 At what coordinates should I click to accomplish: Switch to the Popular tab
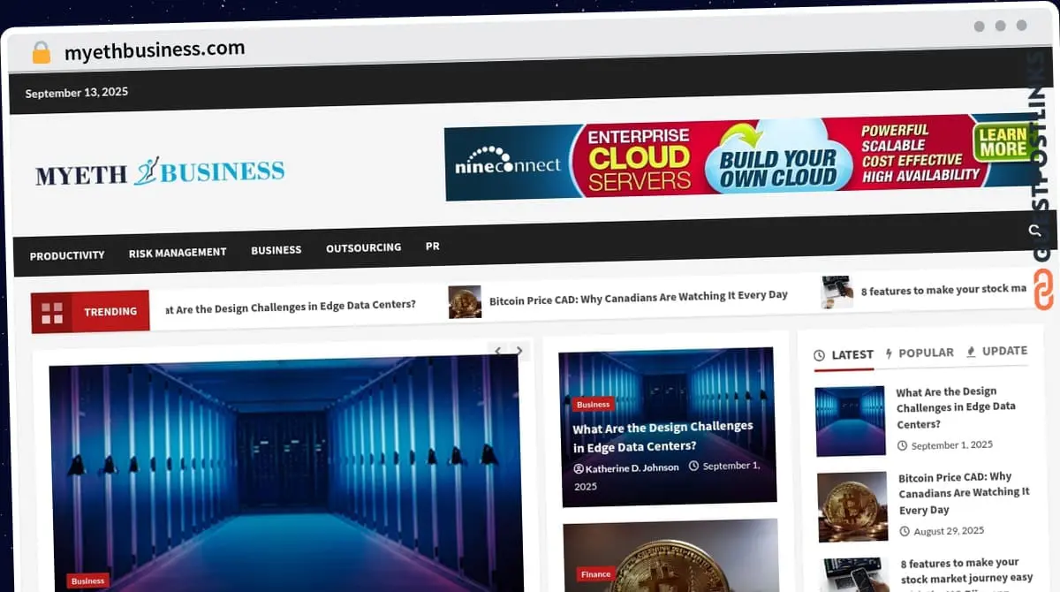[919, 353]
